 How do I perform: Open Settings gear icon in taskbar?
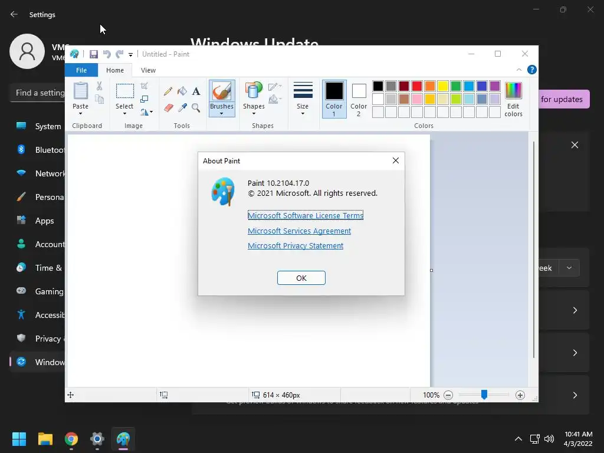point(97,439)
